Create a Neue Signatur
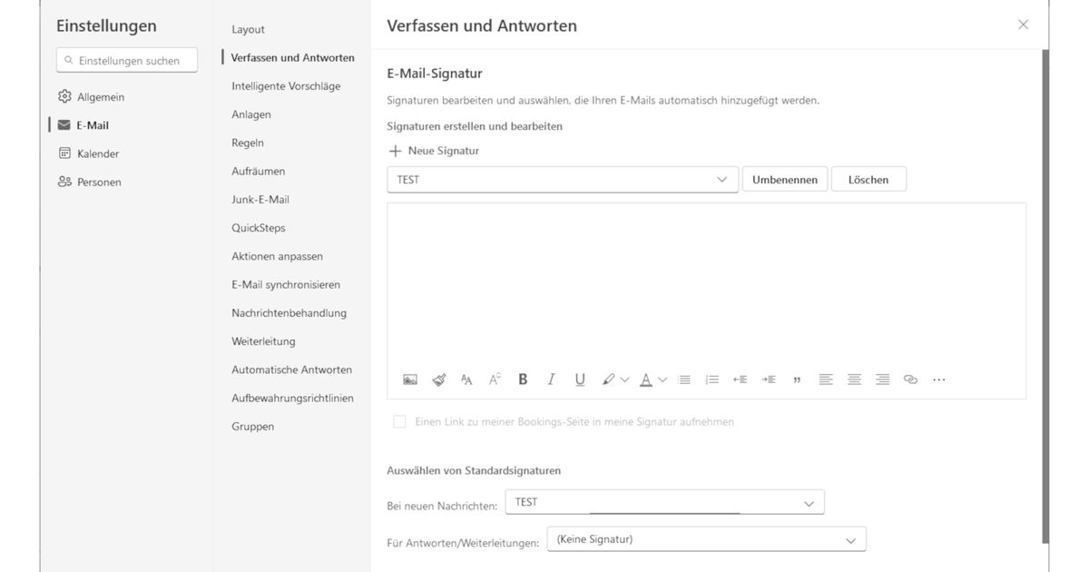The height and width of the screenshot is (572, 1089). point(435,150)
